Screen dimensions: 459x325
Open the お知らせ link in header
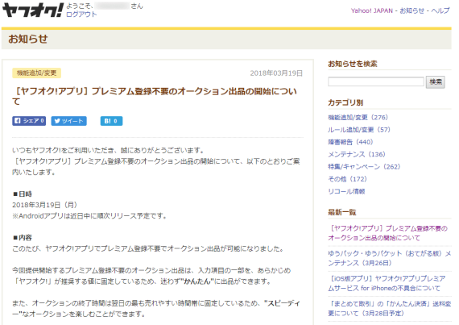pyautogui.click(x=411, y=10)
